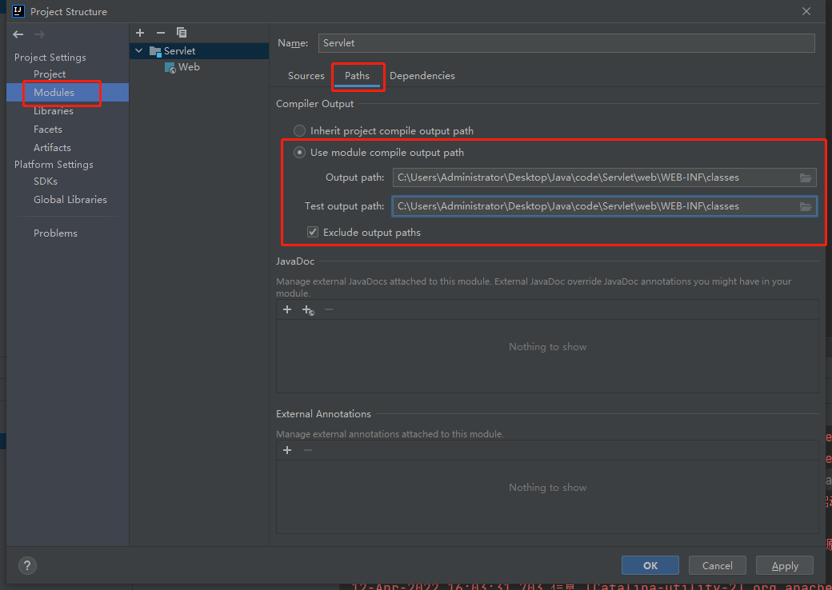
Task: Click the Platform Settings heading
Action: tap(54, 165)
